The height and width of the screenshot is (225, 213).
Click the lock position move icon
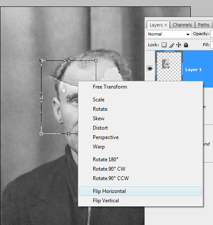pos(179,45)
